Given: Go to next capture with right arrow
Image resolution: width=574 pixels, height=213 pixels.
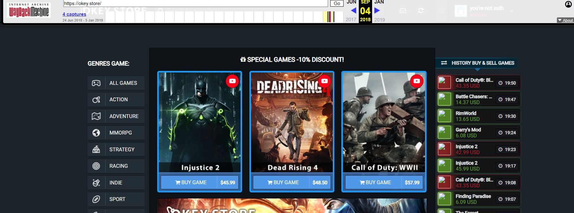Looking at the screenshot, I should 377,10.
